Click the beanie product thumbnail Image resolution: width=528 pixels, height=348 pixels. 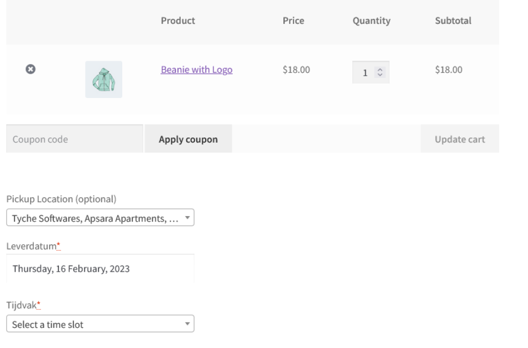point(103,79)
